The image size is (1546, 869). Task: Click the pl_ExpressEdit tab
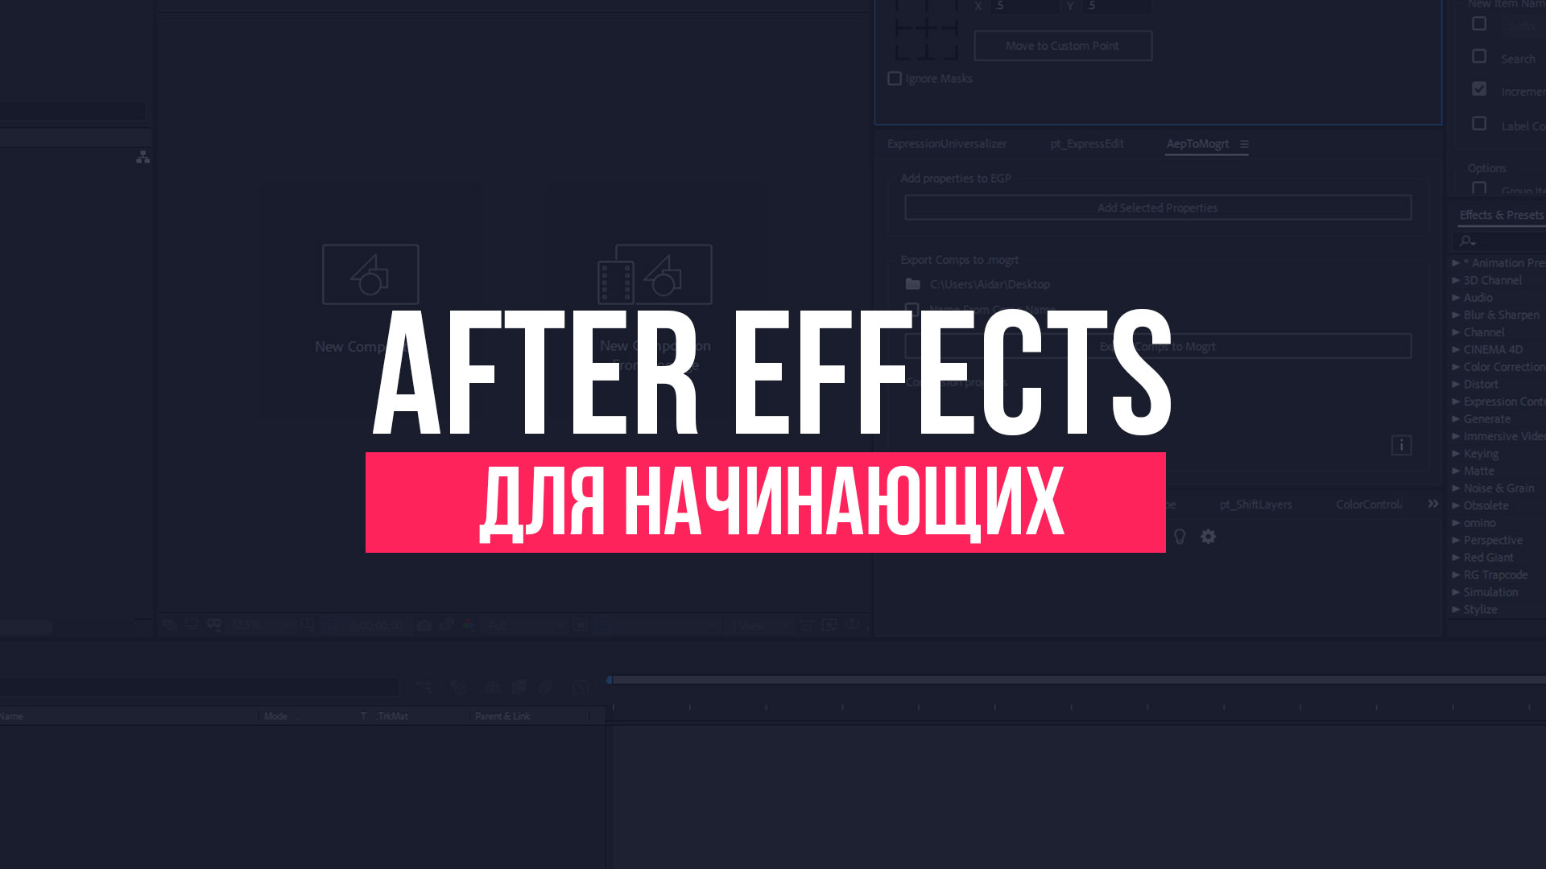tap(1087, 143)
